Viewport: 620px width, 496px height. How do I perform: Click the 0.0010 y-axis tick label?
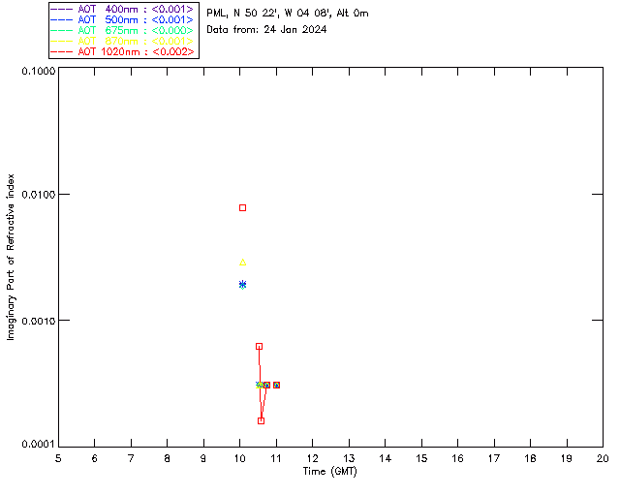coord(39,321)
